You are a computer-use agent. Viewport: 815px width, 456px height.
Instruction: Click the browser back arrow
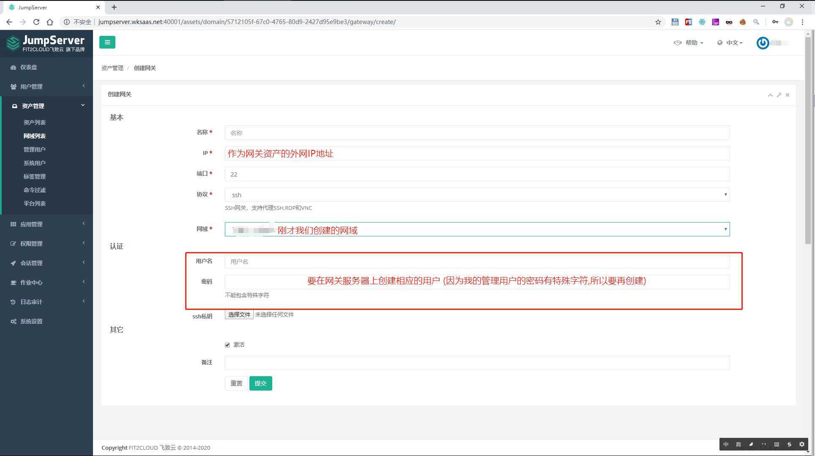[x=9, y=22]
